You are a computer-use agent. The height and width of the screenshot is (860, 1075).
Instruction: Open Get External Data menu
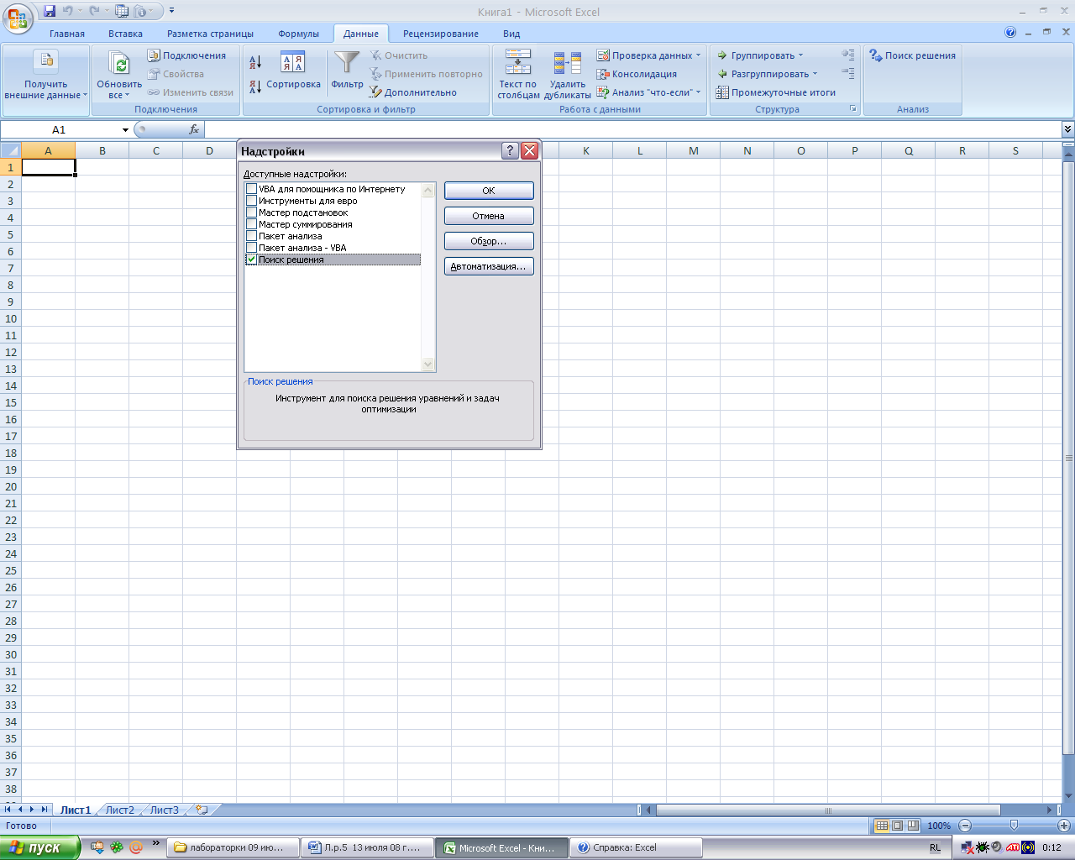pos(46,75)
